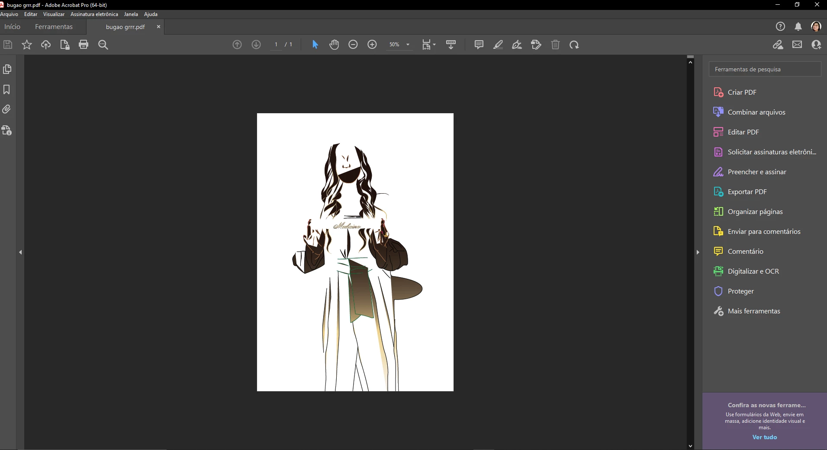Open the bookmarks panel

pyautogui.click(x=6, y=89)
